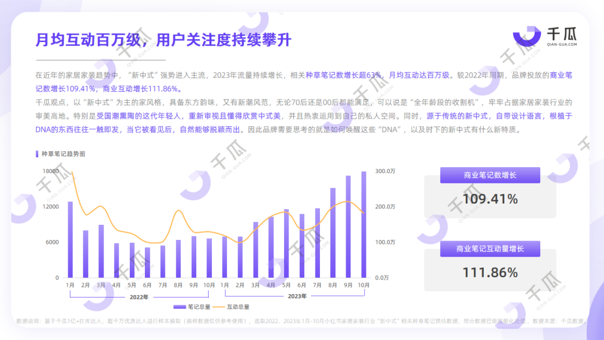Click the 18000 left axis value
The width and height of the screenshot is (604, 340).
coord(51,171)
